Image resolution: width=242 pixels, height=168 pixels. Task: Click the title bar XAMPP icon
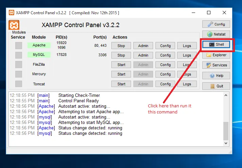tap(12, 13)
